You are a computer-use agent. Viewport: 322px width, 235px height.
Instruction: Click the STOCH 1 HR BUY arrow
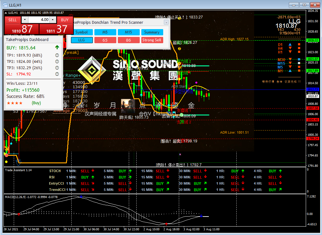pos(243,171)
